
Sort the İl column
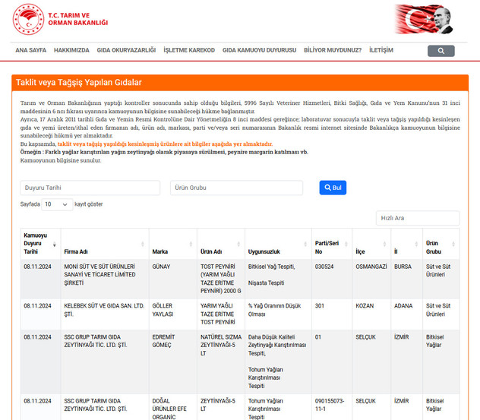tap(416, 244)
